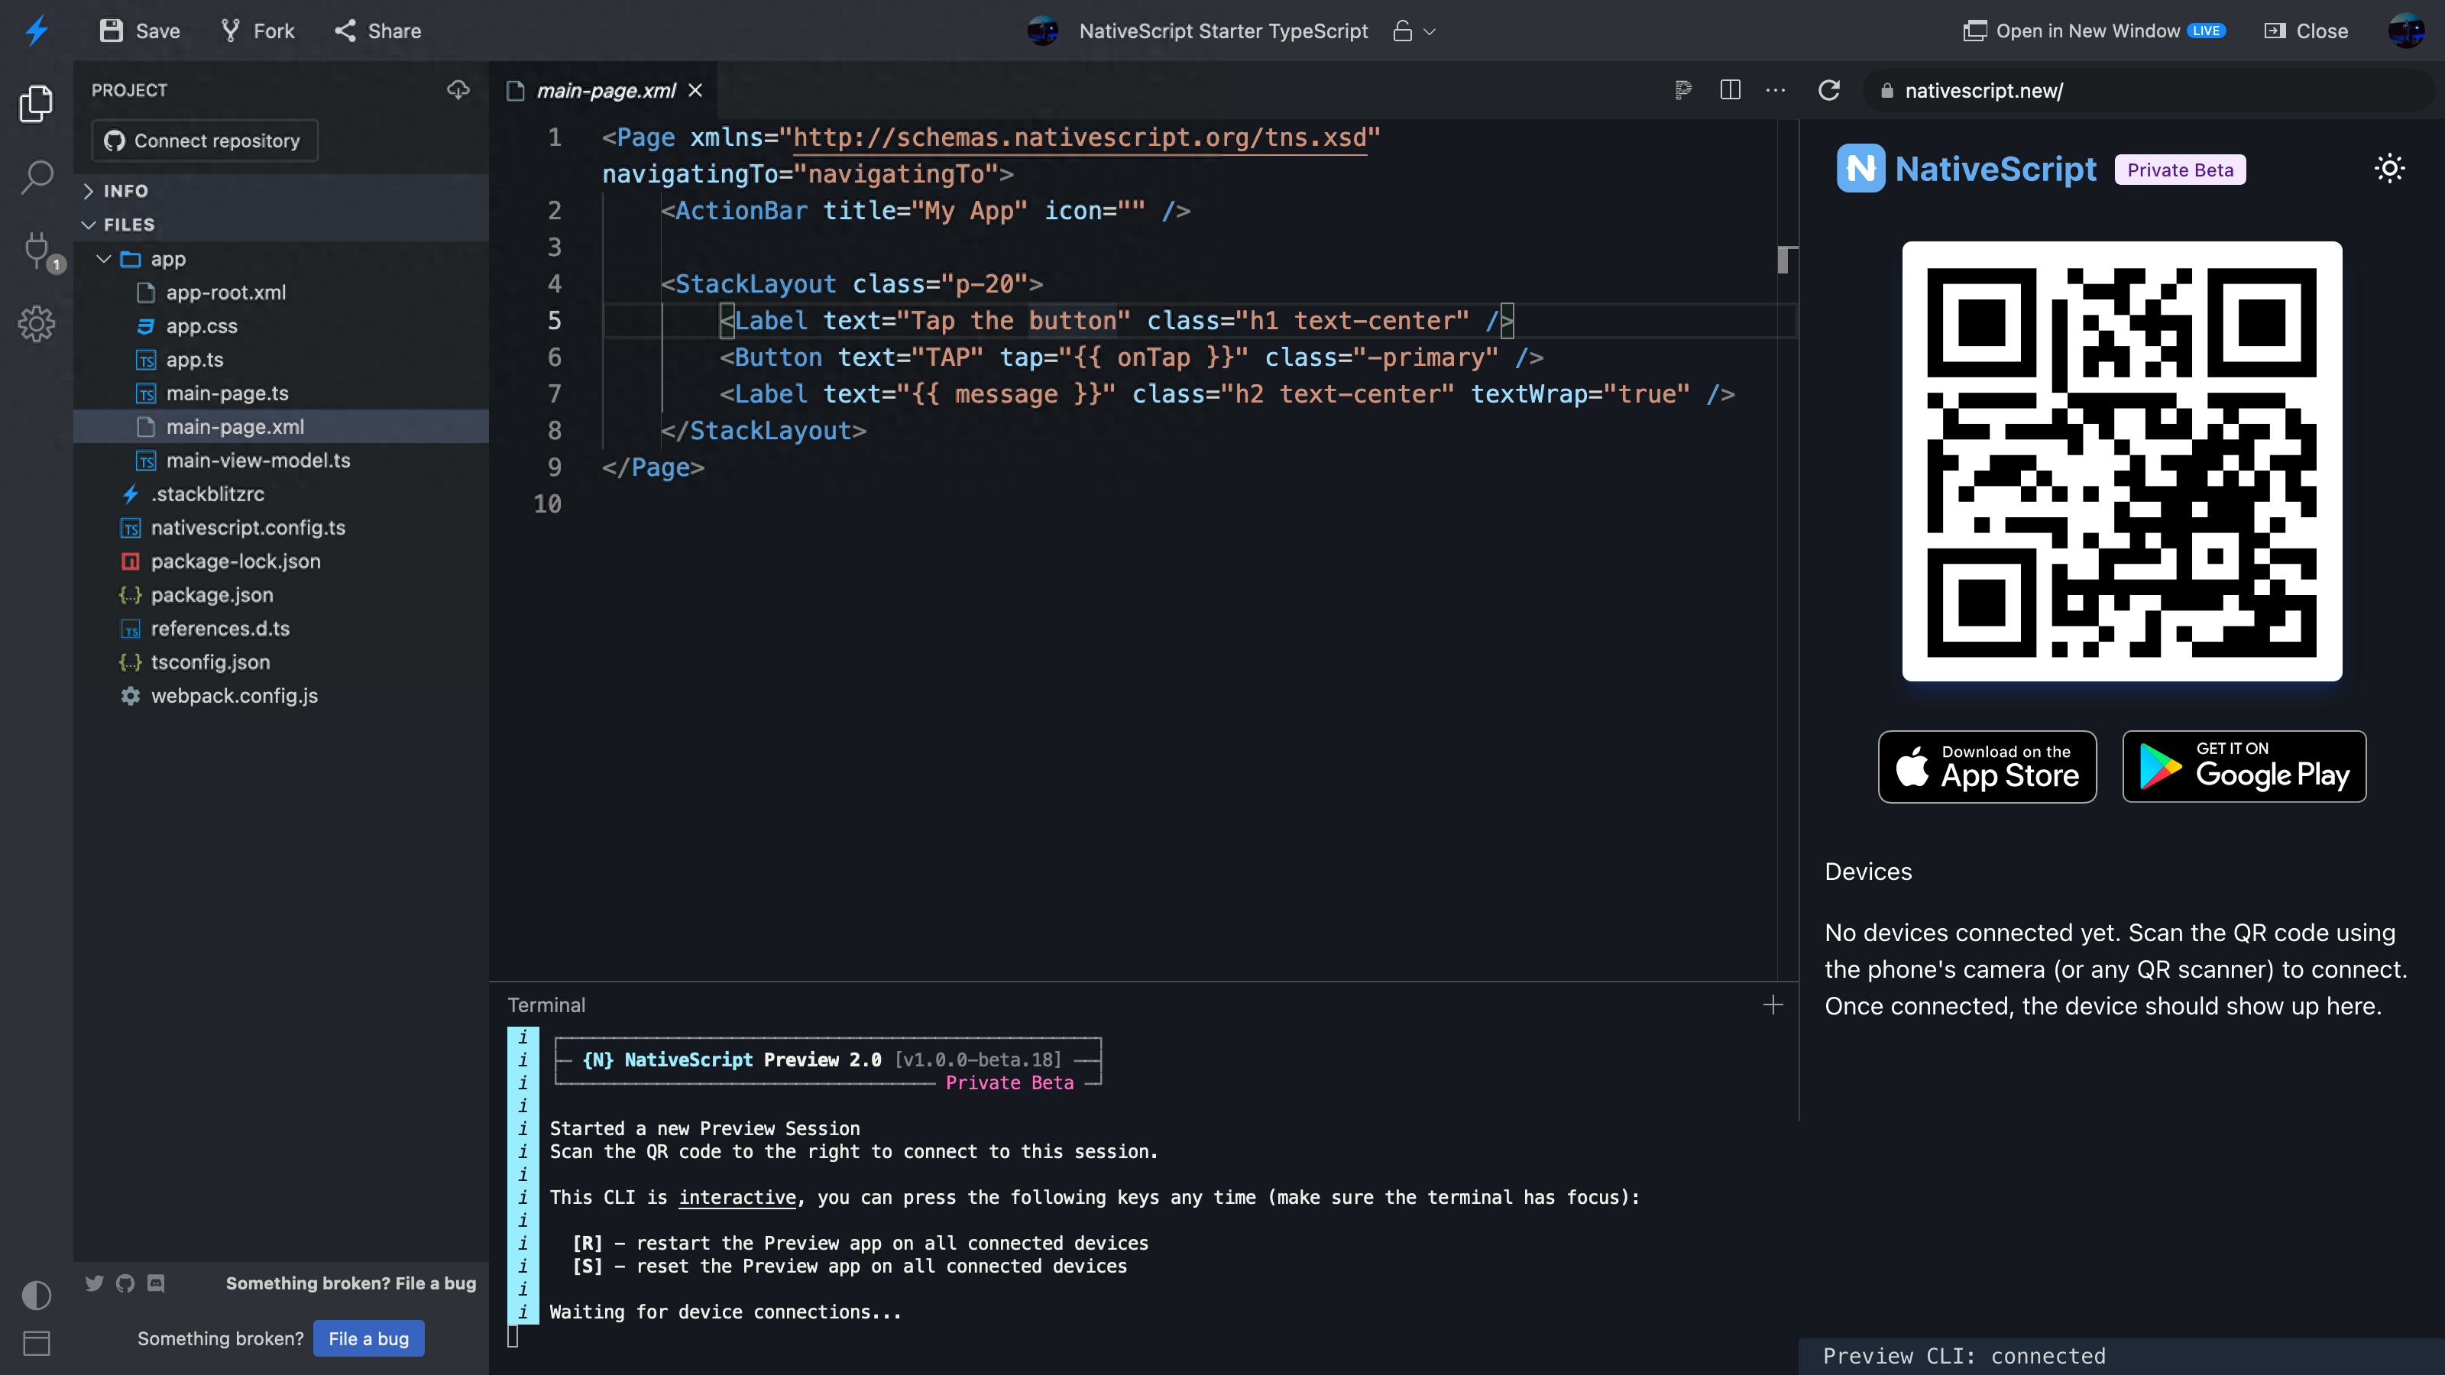Click the NativeScript logo
Image resolution: width=2445 pixels, height=1375 pixels.
coord(1967,169)
